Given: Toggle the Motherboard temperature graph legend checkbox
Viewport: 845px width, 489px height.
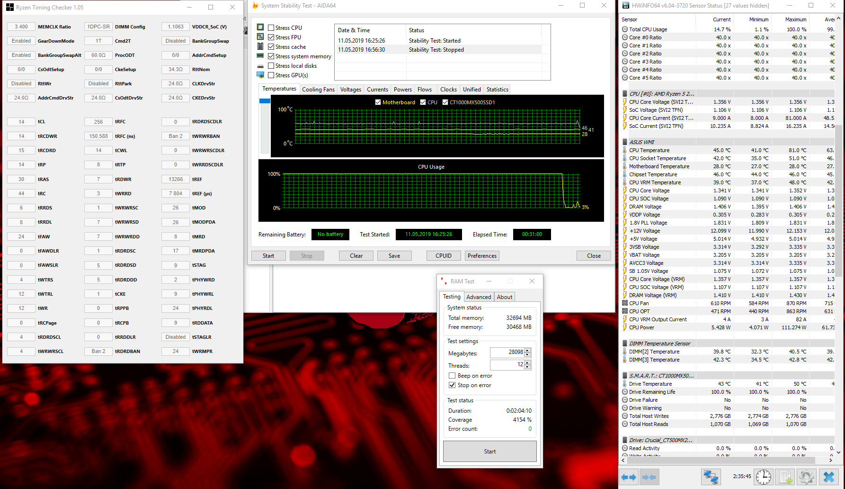Looking at the screenshot, I should click(378, 102).
